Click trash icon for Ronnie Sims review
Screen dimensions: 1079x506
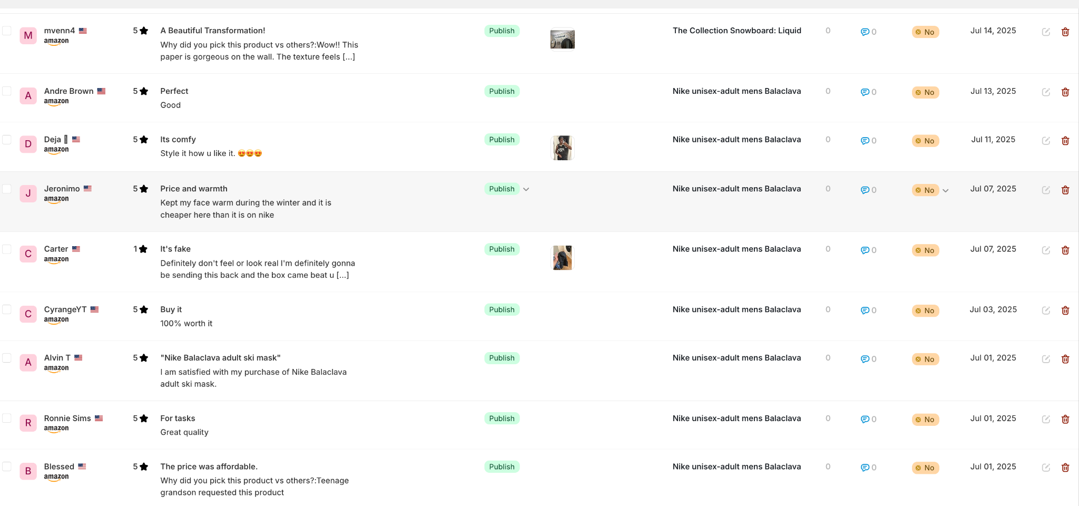point(1065,419)
